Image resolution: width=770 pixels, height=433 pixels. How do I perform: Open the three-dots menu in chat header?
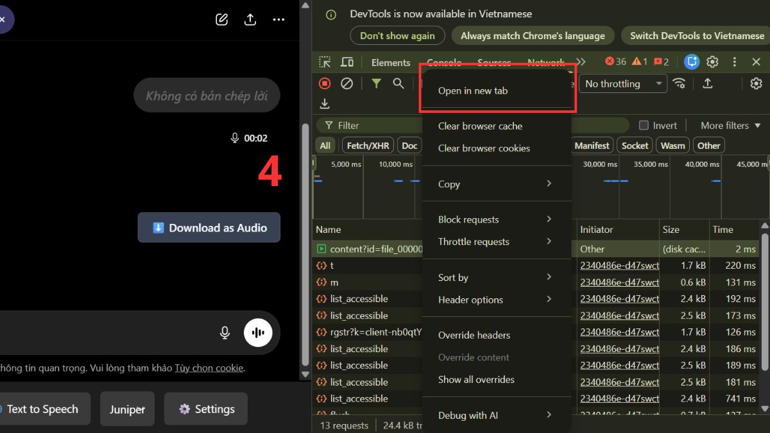(x=278, y=20)
